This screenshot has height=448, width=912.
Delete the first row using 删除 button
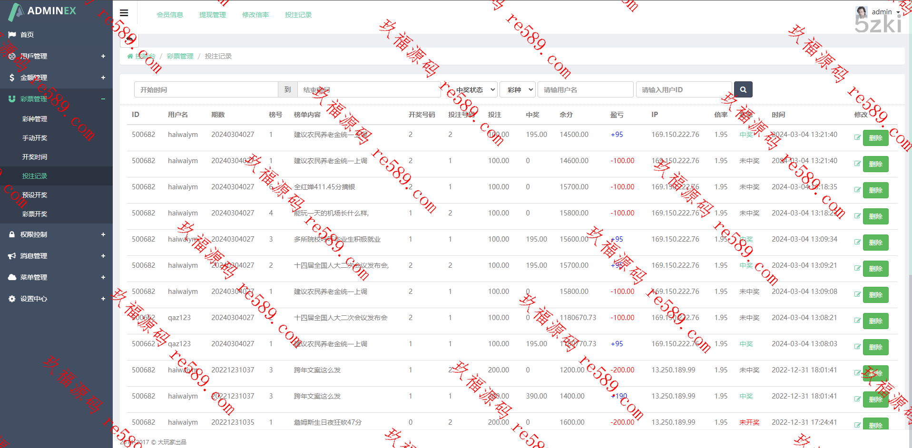pos(875,138)
